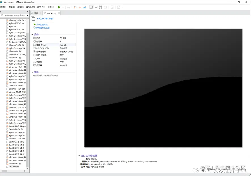This screenshot has height=176, width=251.
Task: Click the VMware Workstation title bar app icon
Action: (1, 2)
